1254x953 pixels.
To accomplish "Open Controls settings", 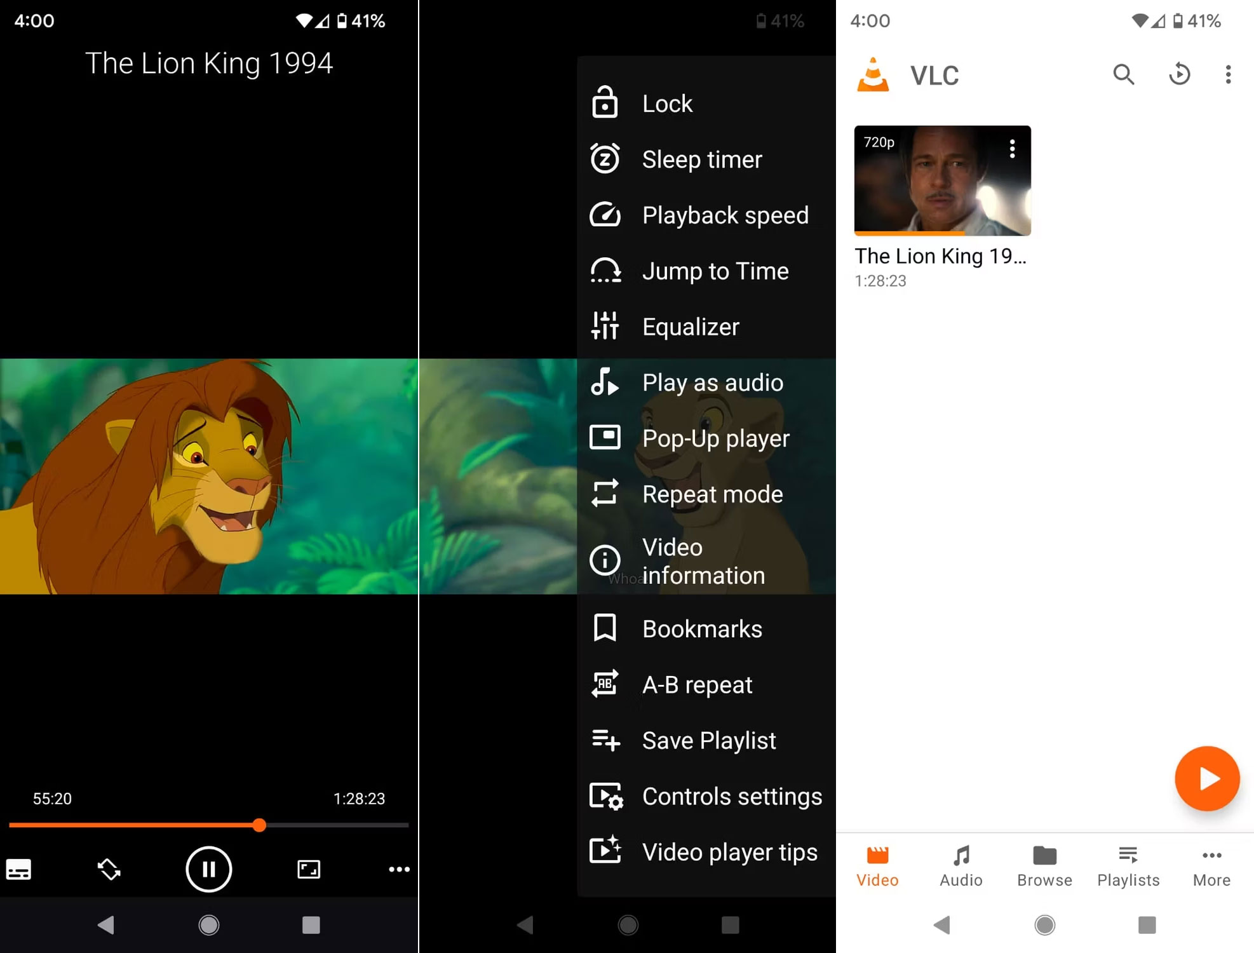I will point(706,797).
